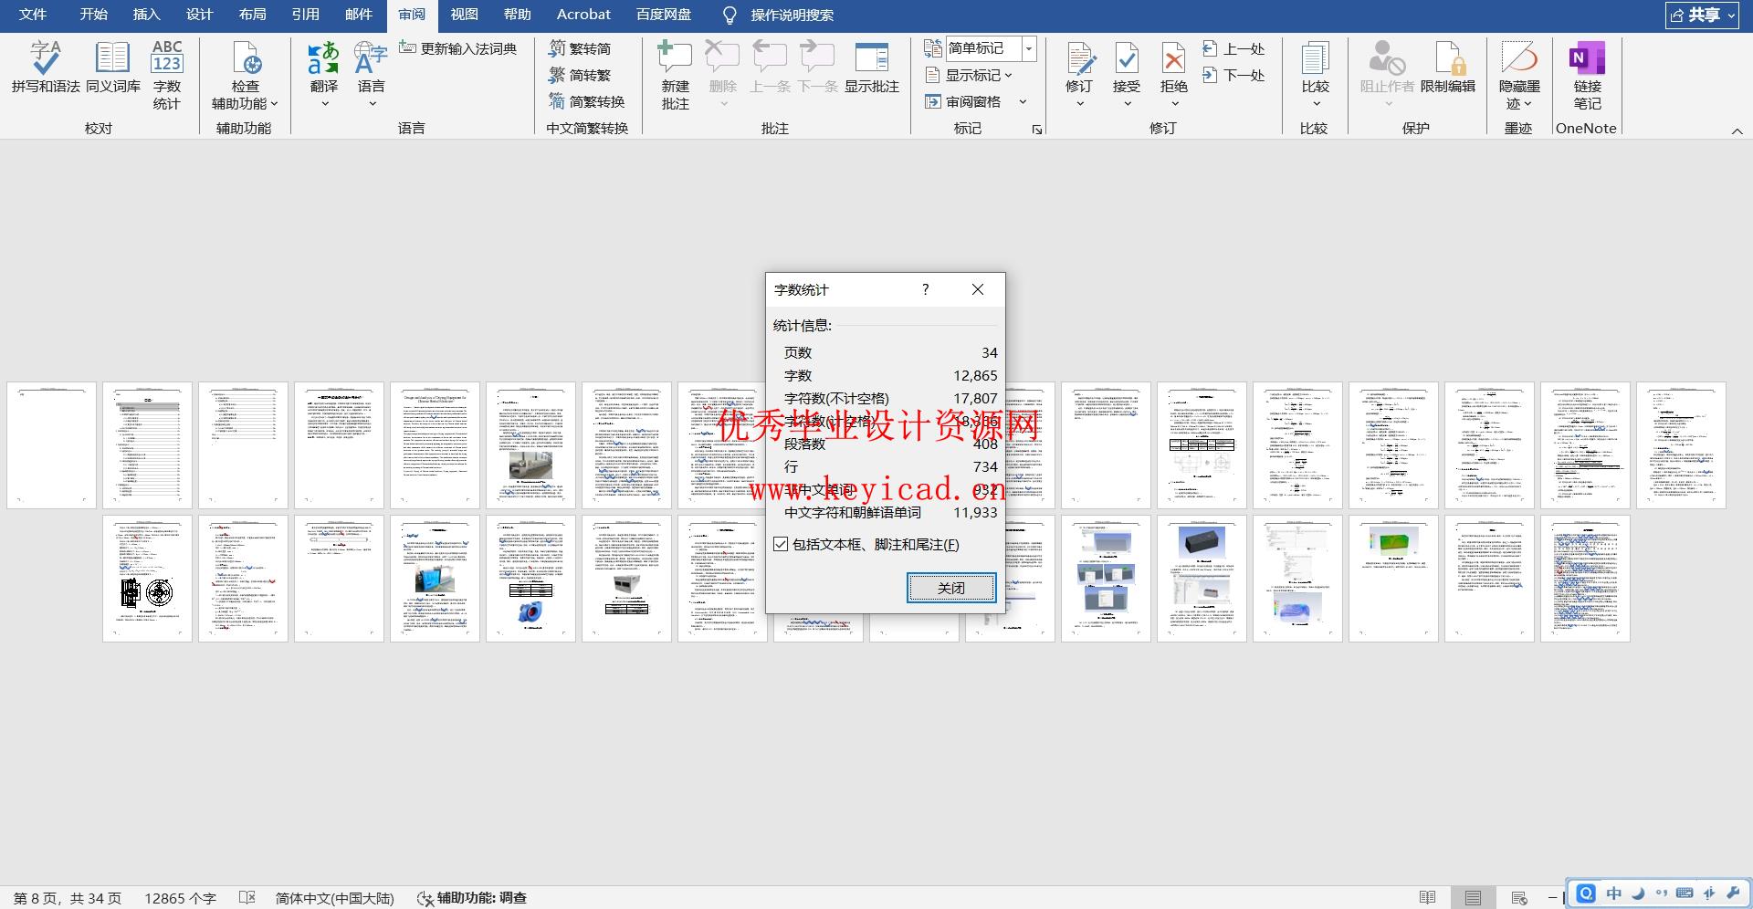Click 关闭 in the word count dialog
This screenshot has width=1753, height=909.
[951, 588]
